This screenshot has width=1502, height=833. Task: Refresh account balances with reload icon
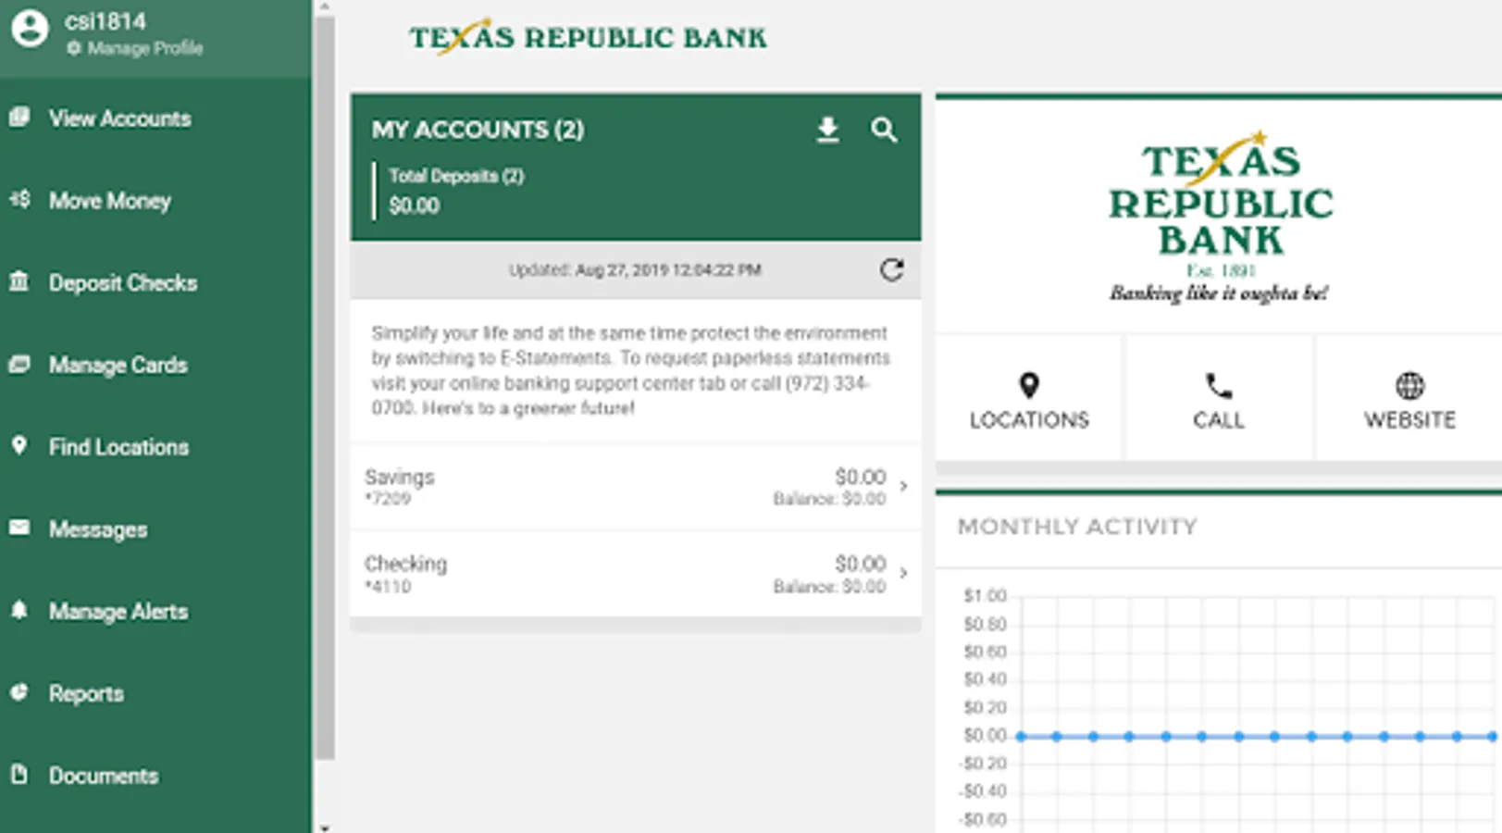(x=891, y=270)
